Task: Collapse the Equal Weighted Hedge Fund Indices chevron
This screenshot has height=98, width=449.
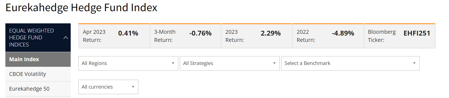Action: pyautogui.click(x=66, y=38)
